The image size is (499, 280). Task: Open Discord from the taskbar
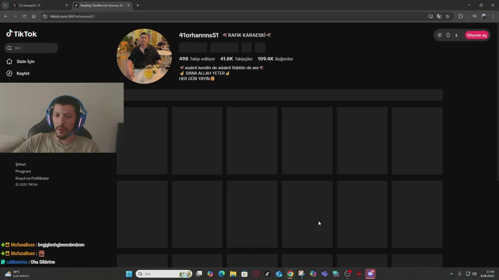pos(370,274)
